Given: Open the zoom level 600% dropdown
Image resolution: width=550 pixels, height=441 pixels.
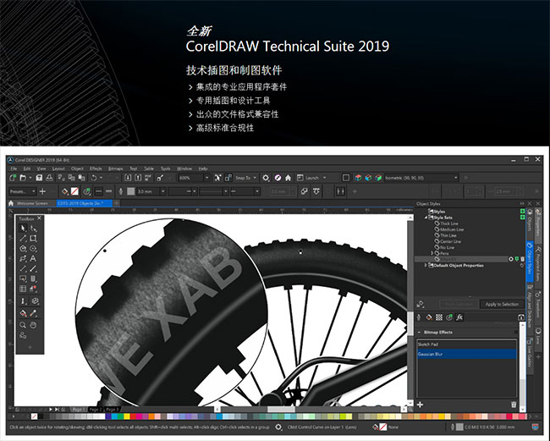Looking at the screenshot, I should tap(206, 178).
